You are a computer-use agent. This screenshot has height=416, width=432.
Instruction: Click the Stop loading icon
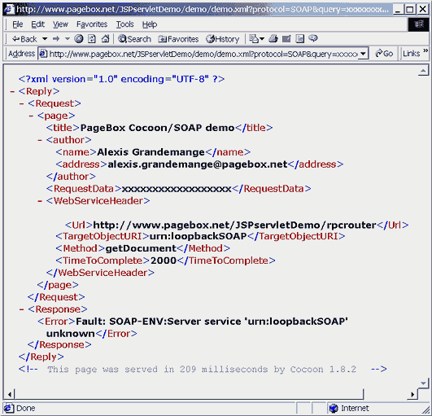click(x=79, y=39)
